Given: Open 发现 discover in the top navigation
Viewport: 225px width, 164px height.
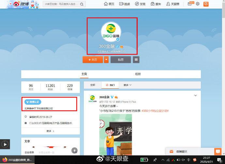Looking at the screenshot, I should click(140, 4).
